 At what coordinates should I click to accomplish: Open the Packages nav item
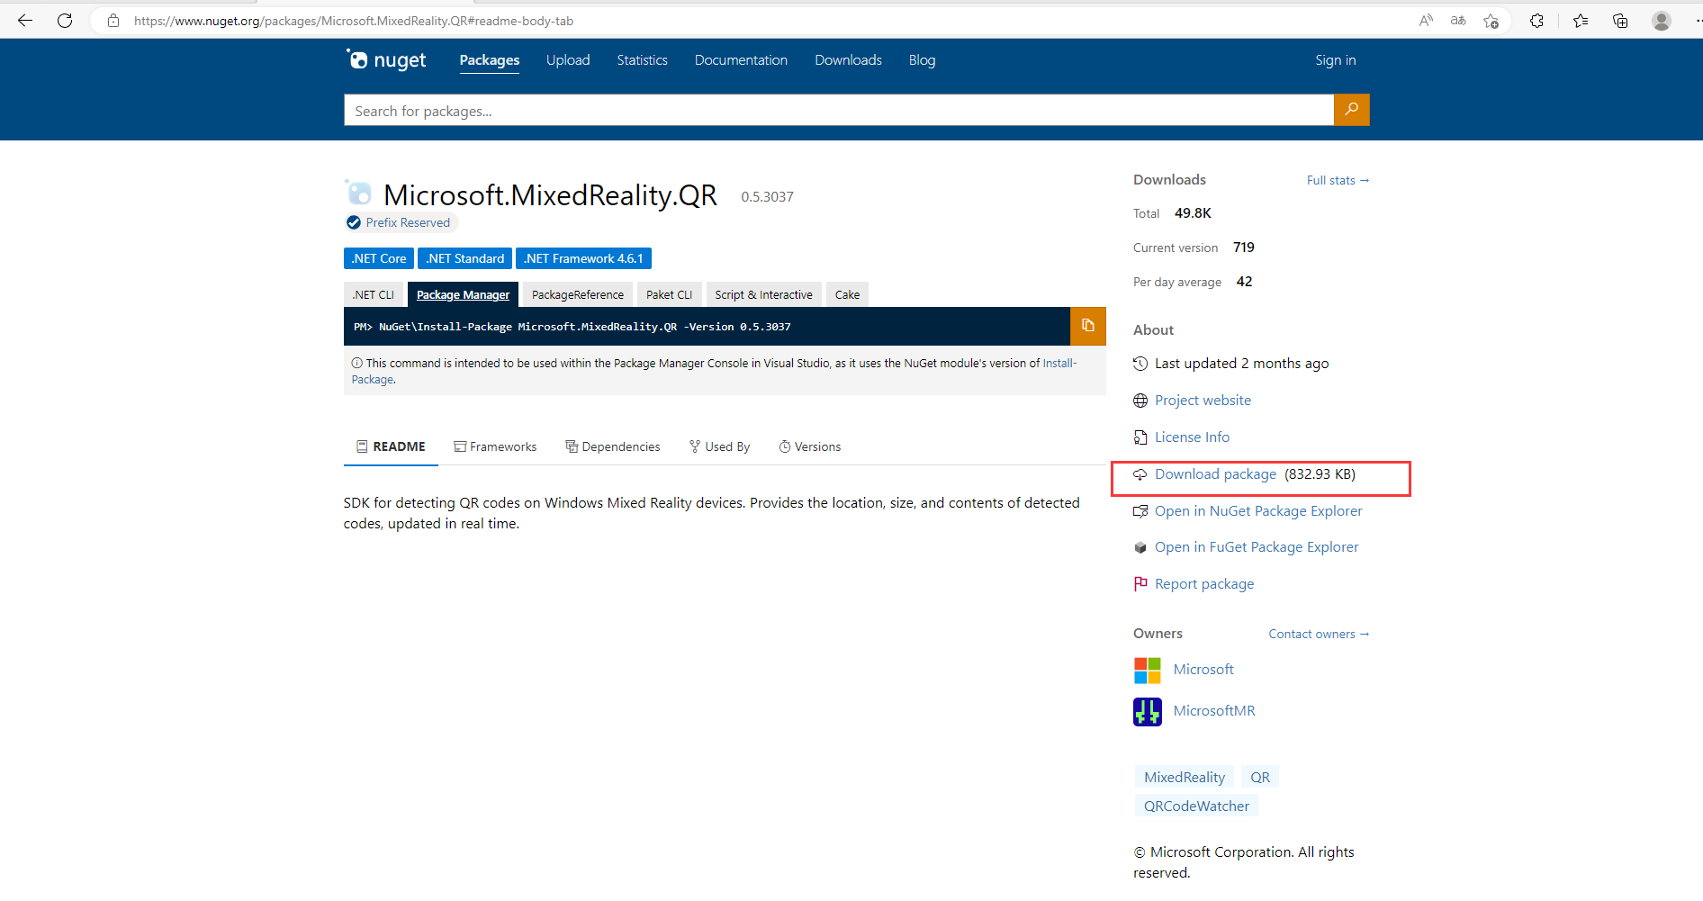490,60
